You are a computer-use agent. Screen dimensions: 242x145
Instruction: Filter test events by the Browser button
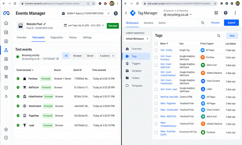78,56
